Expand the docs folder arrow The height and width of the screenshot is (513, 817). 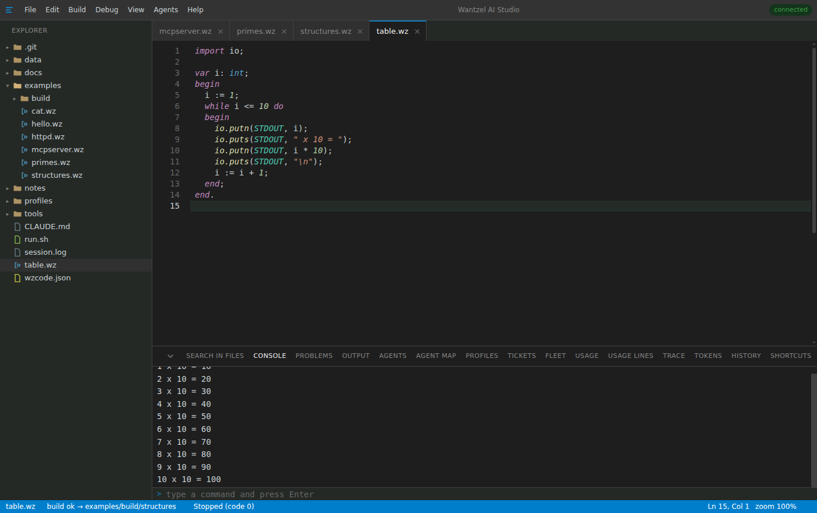pos(8,73)
